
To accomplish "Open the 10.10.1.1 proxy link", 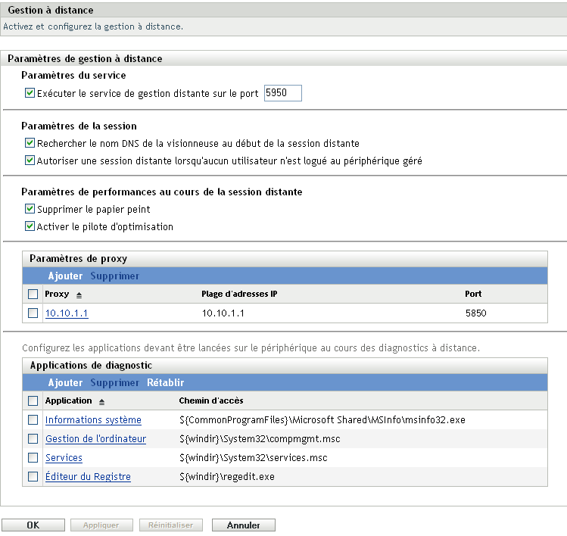I will tap(67, 313).
